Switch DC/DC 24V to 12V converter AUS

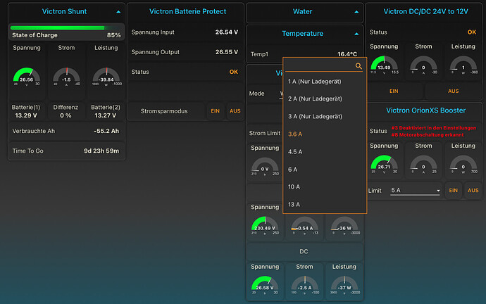coord(453,91)
